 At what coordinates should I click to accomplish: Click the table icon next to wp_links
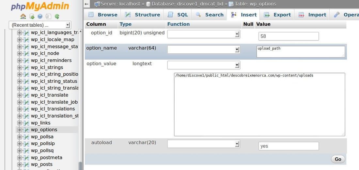click(26, 123)
